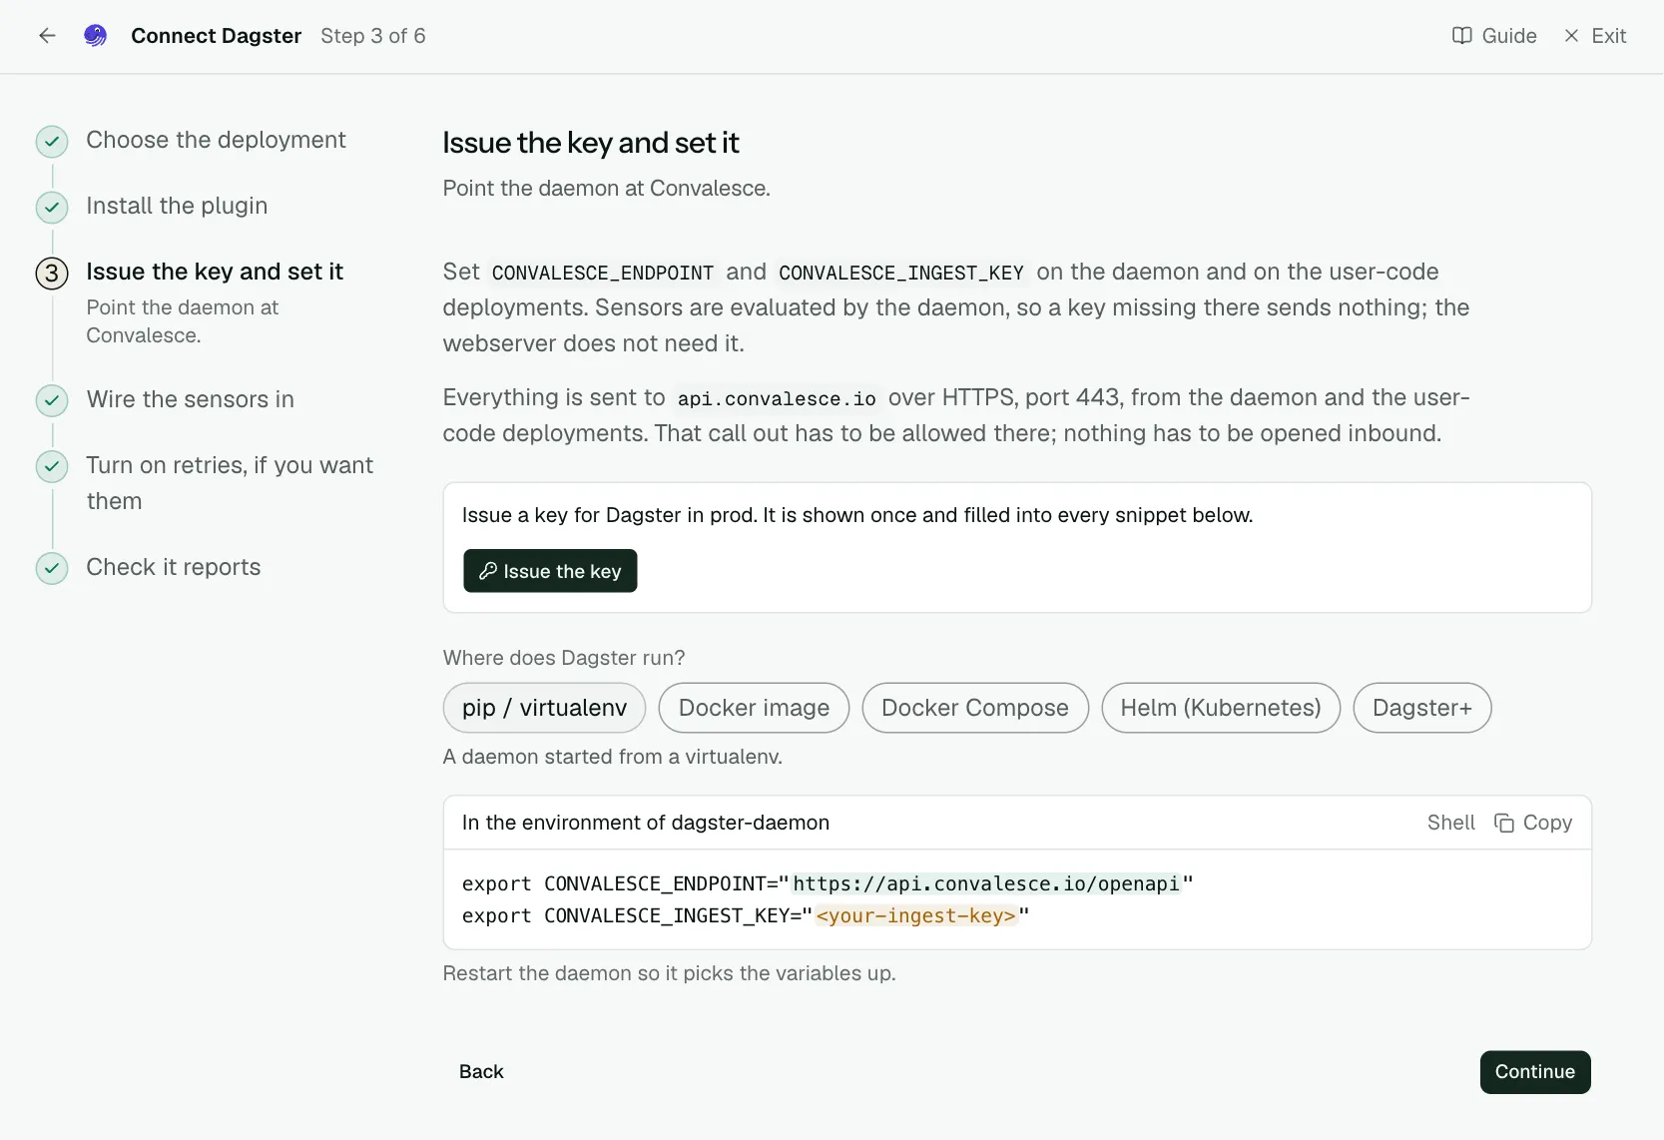1664x1140 pixels.
Task: Open Turn on retries step
Action: (x=230, y=483)
